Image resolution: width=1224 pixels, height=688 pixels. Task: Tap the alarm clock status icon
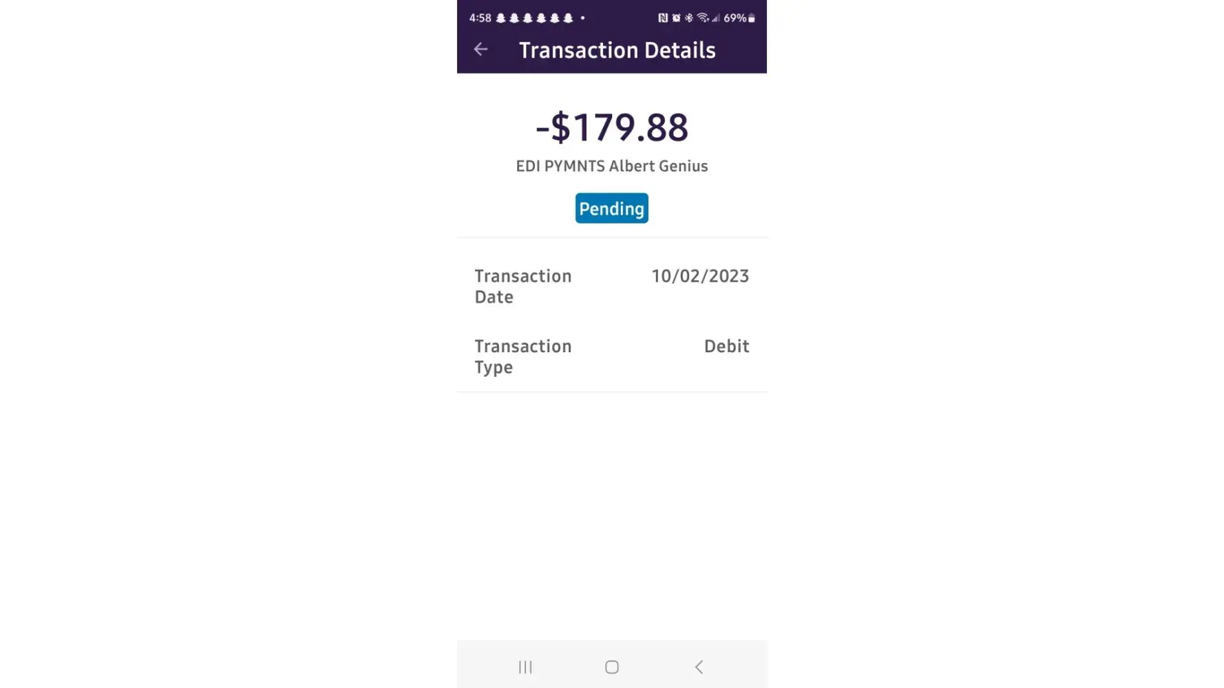[x=676, y=18]
